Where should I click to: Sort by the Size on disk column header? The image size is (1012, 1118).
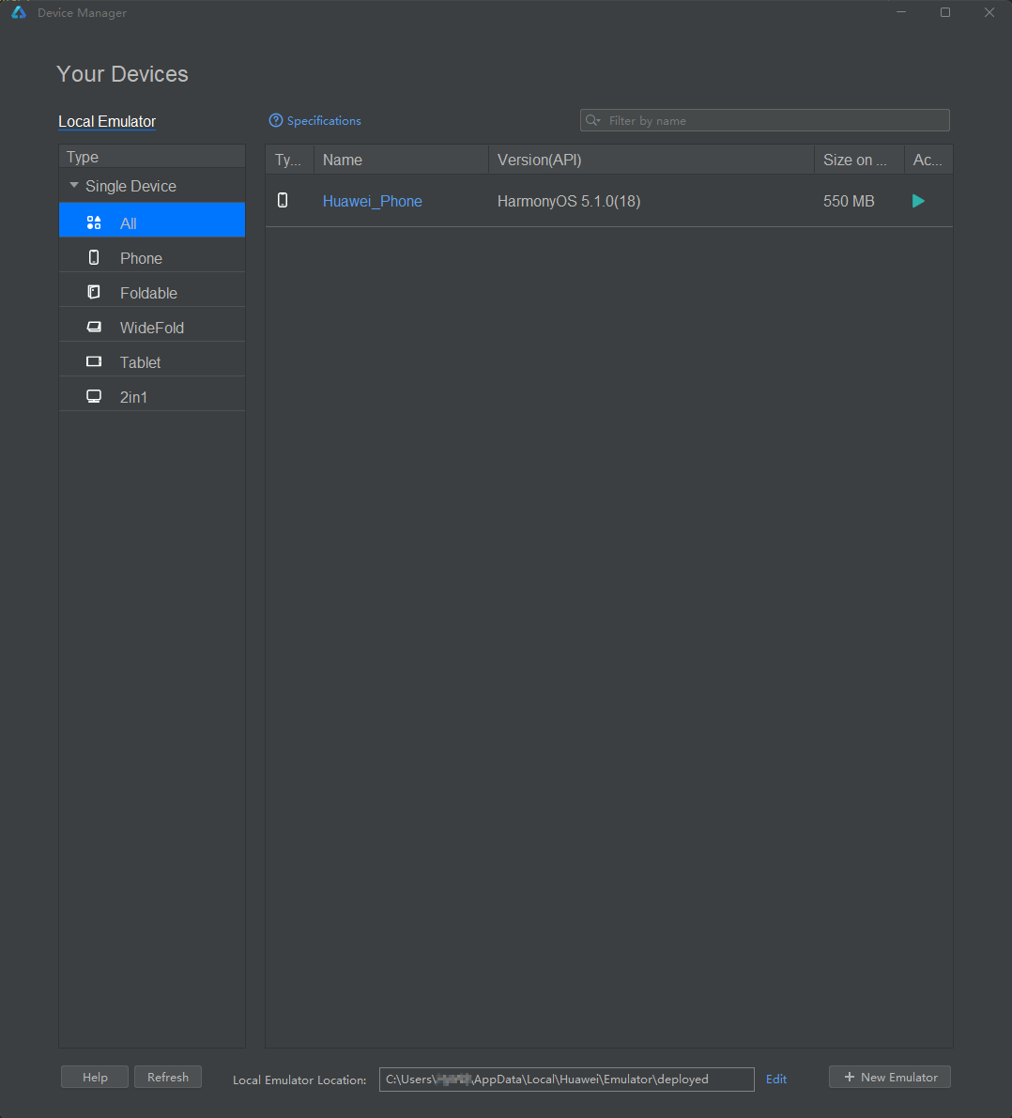point(859,160)
